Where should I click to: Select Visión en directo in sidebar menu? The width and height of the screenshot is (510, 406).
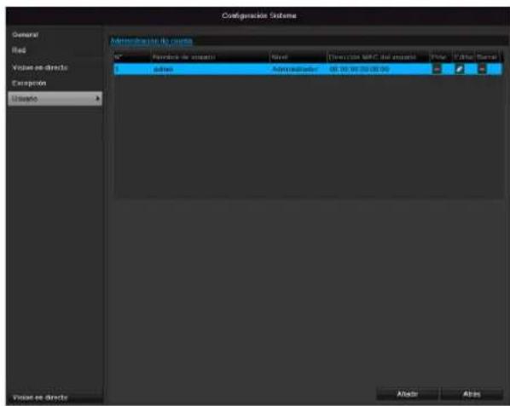click(40, 67)
